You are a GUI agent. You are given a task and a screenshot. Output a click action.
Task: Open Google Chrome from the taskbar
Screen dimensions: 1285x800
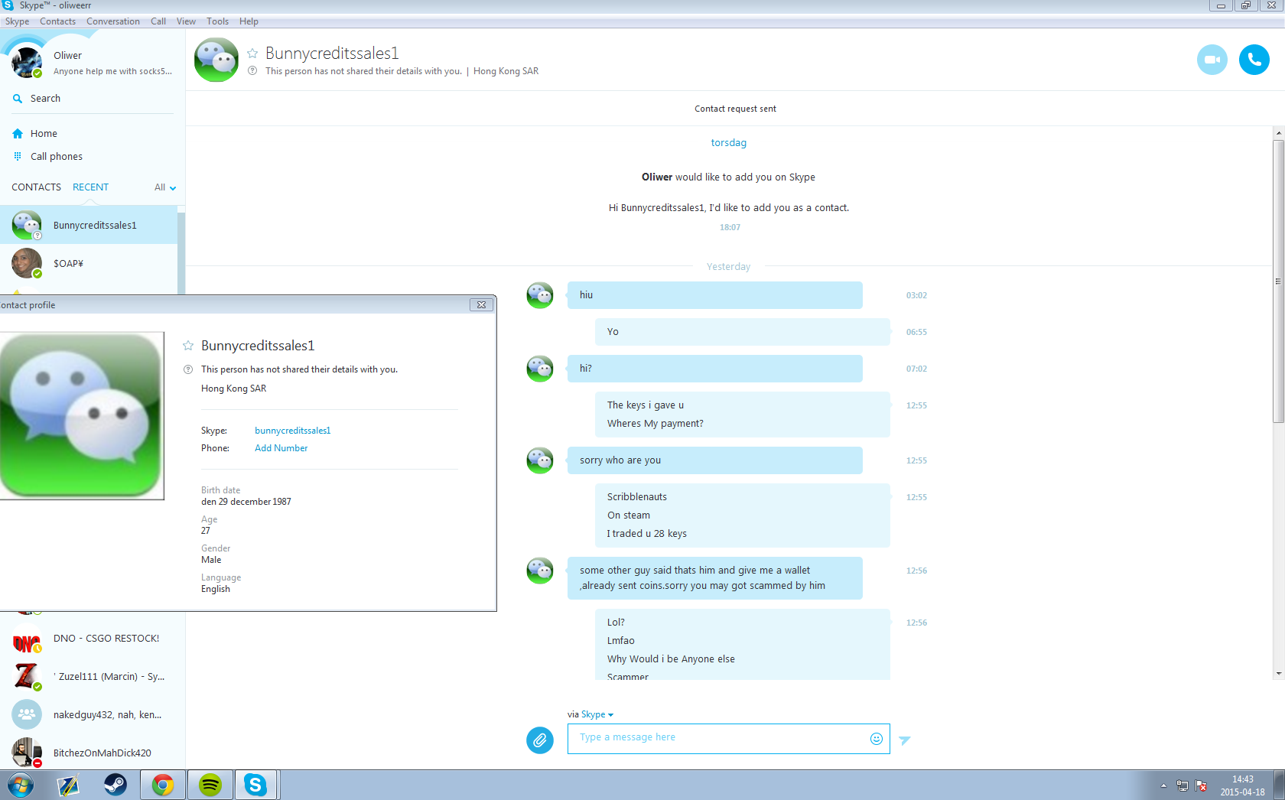click(x=163, y=785)
